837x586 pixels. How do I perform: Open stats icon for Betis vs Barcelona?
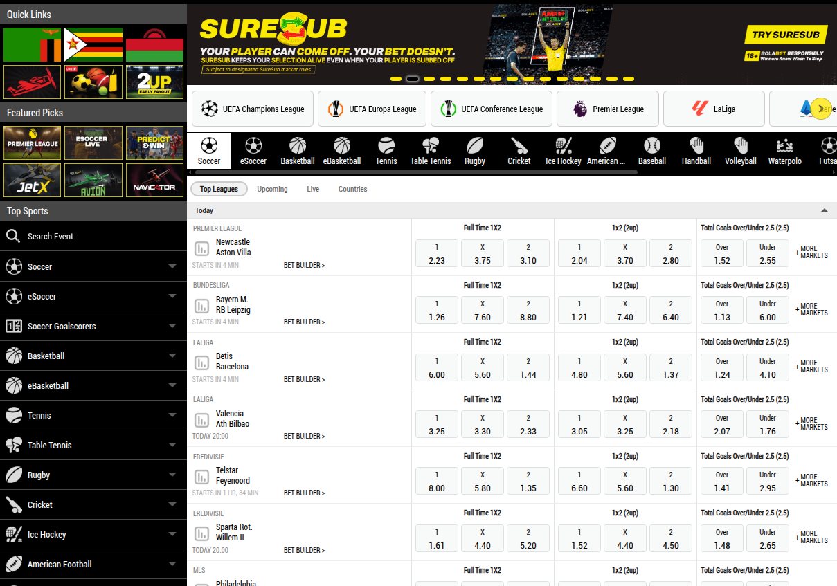coord(201,362)
